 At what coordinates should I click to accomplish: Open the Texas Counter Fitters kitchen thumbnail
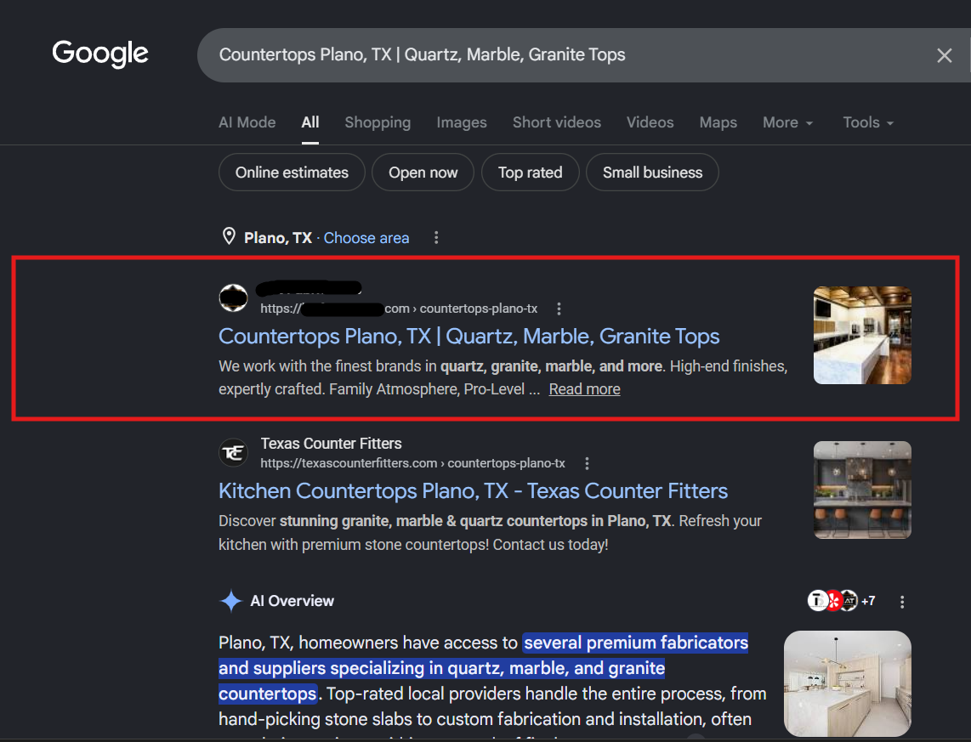pyautogui.click(x=862, y=490)
